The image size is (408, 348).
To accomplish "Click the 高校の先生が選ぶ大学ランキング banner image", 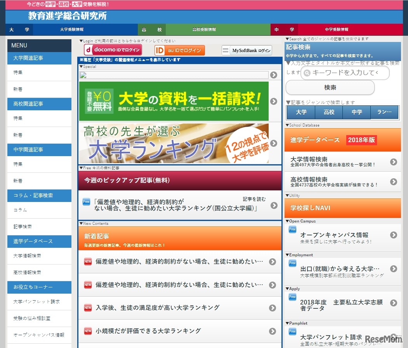I will pos(174,143).
